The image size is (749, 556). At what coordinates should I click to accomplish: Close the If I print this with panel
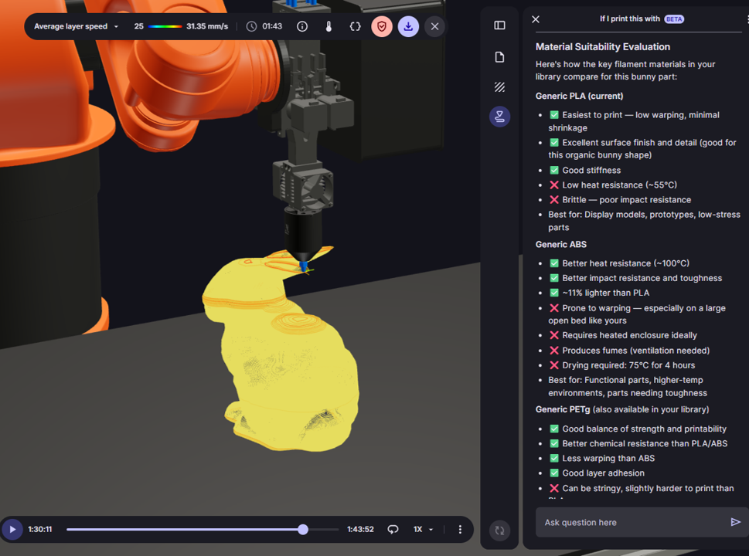click(536, 19)
